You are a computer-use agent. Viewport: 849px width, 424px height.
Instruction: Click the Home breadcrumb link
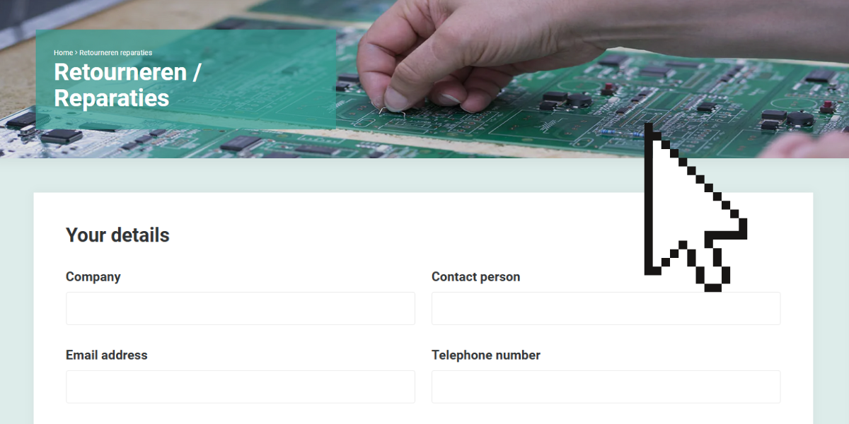coord(63,53)
